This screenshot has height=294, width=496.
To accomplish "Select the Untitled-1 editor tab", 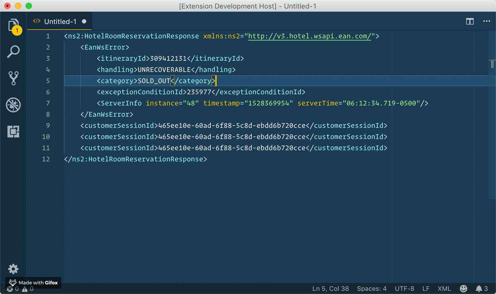I will click(x=60, y=22).
